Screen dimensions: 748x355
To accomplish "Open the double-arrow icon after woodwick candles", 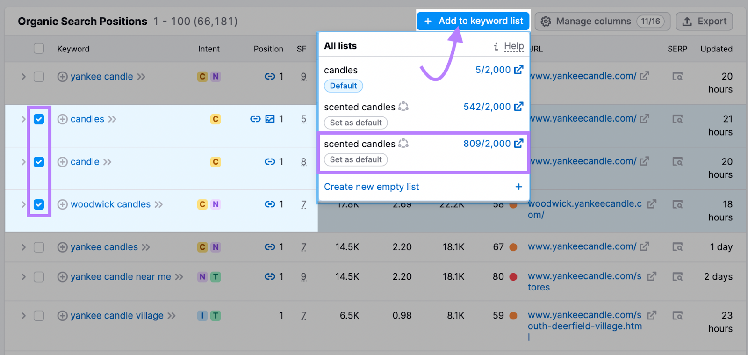I will 158,204.
